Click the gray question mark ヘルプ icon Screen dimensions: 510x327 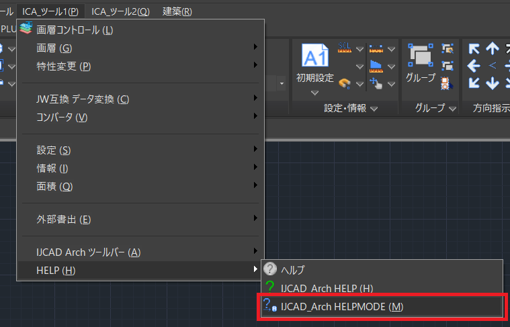(270, 269)
